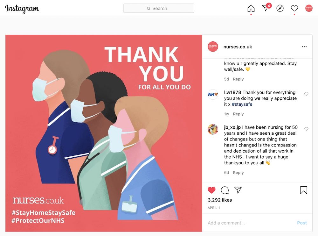Open the activity heart icon in header
This screenshot has height=236, width=318.
point(294,8)
